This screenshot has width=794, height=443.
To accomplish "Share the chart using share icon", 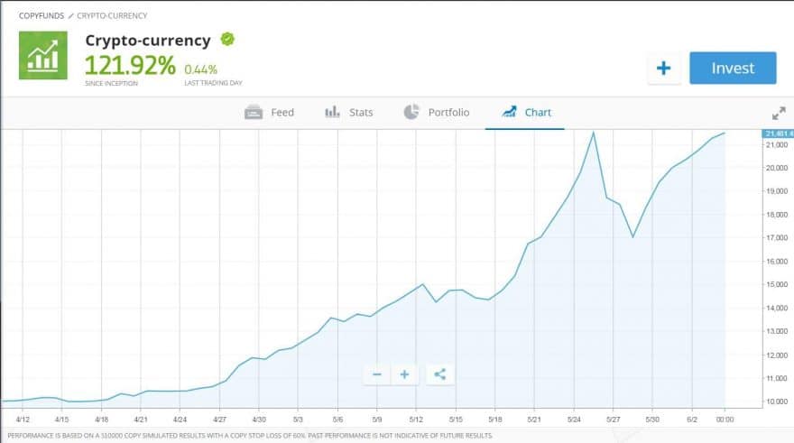I will [439, 374].
